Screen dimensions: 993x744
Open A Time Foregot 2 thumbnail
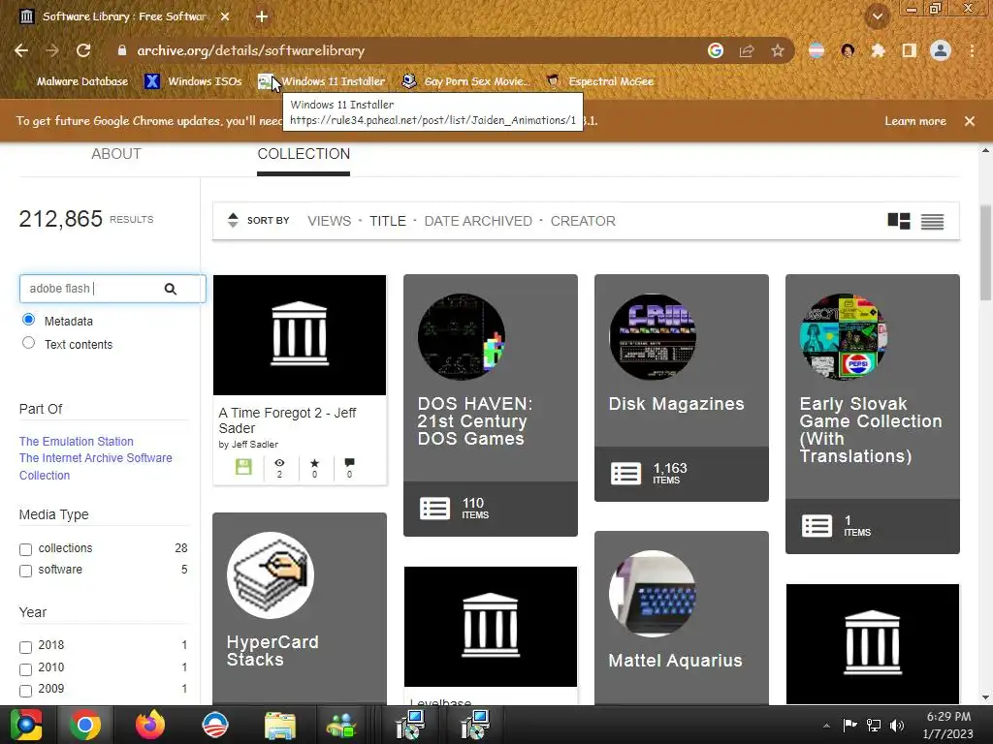pyautogui.click(x=300, y=335)
